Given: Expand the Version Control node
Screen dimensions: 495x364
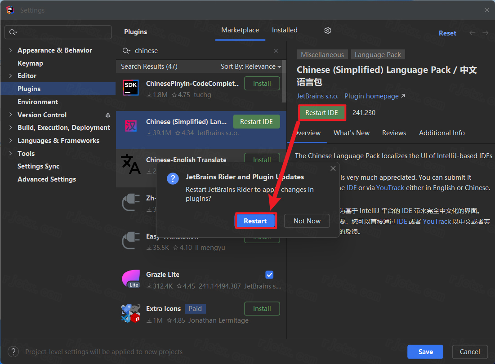Looking at the screenshot, I should pos(10,115).
